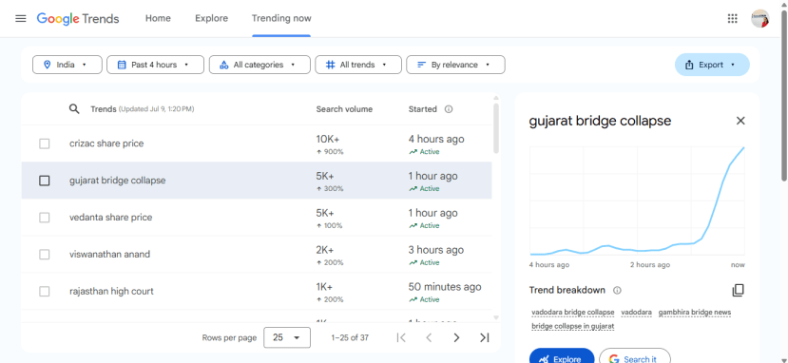
Task: Change rows per page from 25
Action: click(x=287, y=338)
